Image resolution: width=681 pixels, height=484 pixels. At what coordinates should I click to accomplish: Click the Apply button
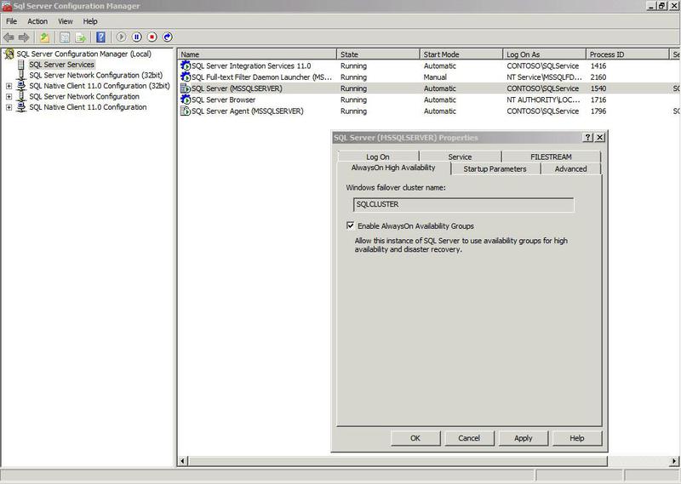click(x=523, y=438)
